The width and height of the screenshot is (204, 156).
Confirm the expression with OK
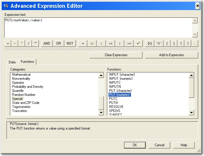135,145
